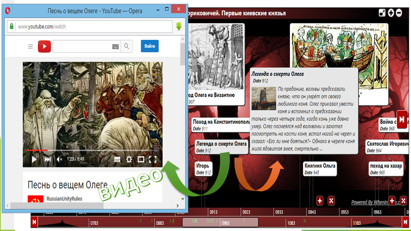Screen dimensions: 411x231
Task: Open Святослав Игоревич Date 964 card
Action: coord(387,147)
